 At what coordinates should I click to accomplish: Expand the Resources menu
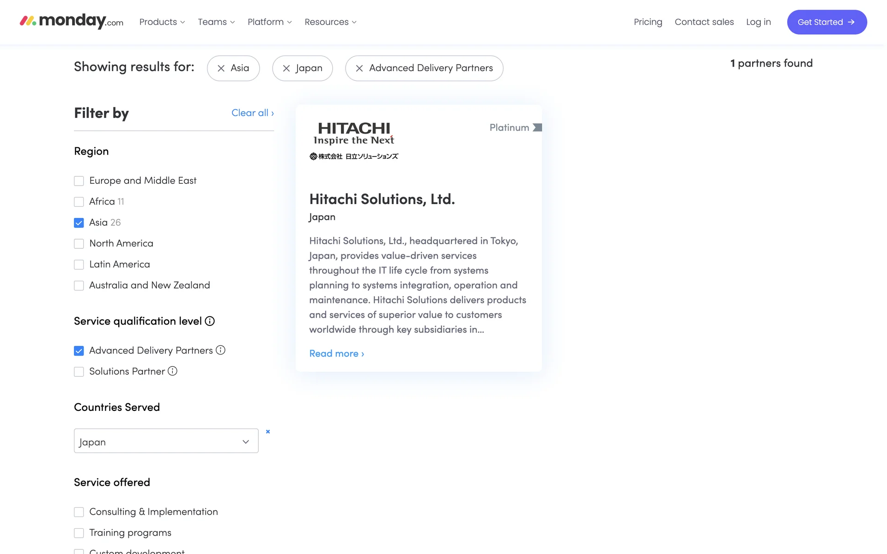330,22
